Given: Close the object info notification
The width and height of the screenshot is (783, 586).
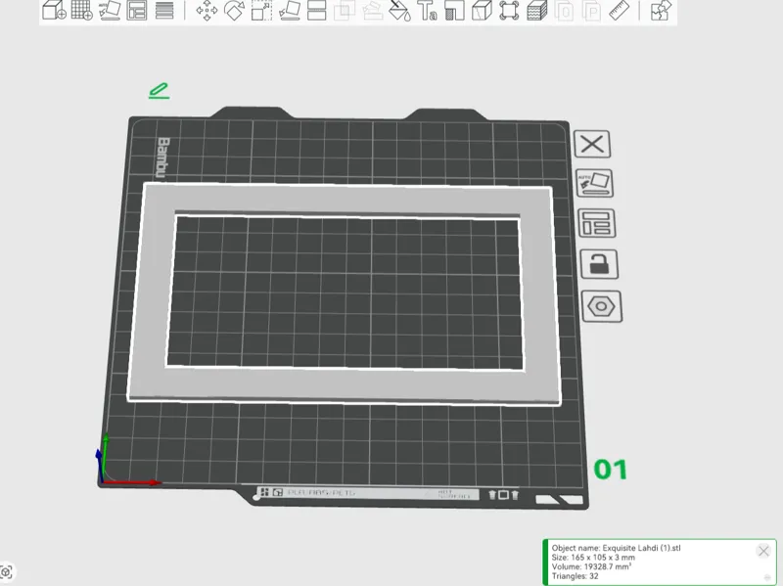Looking at the screenshot, I should 763,551.
